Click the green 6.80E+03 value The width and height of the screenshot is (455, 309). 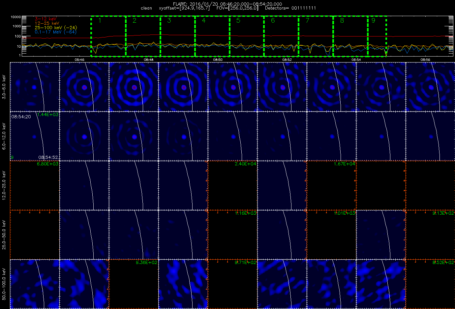tap(48, 164)
